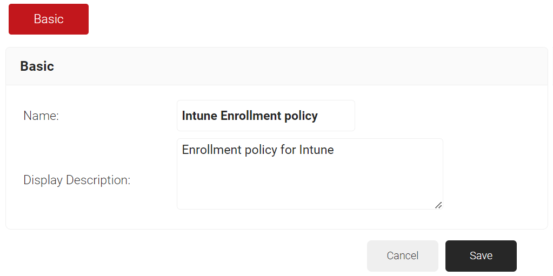
Task: Cancel the policy edits
Action: (x=402, y=256)
